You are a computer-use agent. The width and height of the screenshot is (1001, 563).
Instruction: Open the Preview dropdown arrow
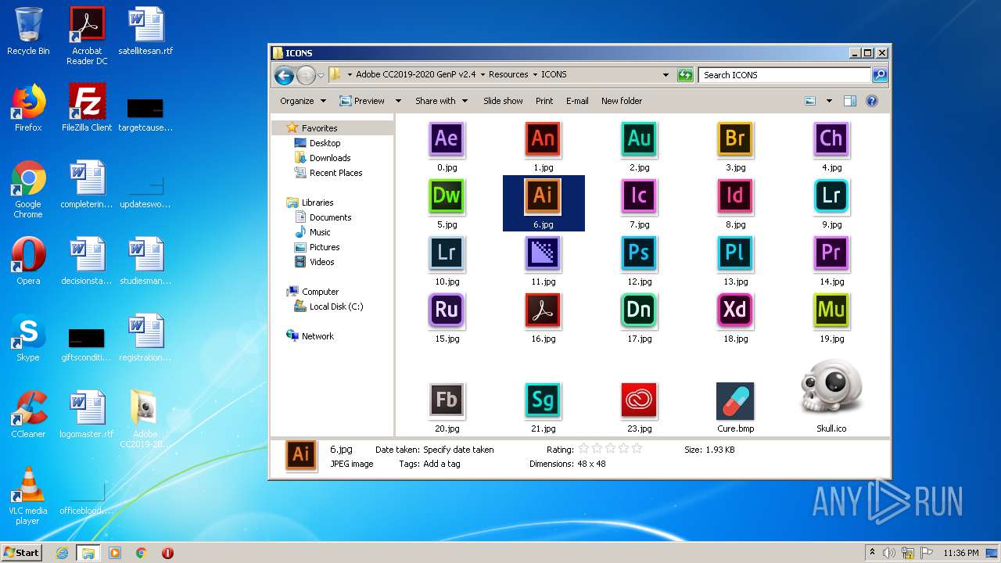point(397,101)
